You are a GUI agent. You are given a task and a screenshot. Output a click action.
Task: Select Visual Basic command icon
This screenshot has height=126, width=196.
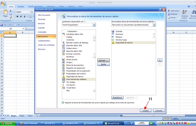pyautogui.click(x=63, y=88)
